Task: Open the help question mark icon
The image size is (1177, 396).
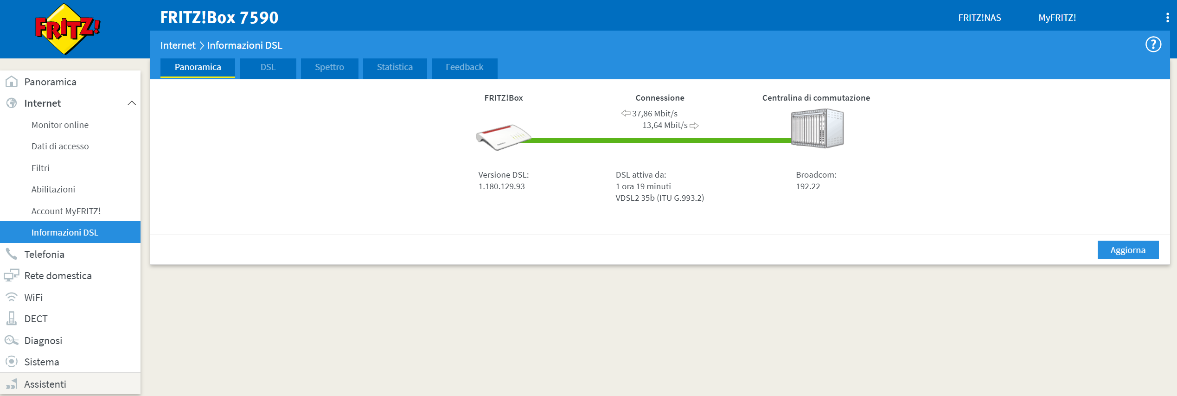Action: point(1153,45)
